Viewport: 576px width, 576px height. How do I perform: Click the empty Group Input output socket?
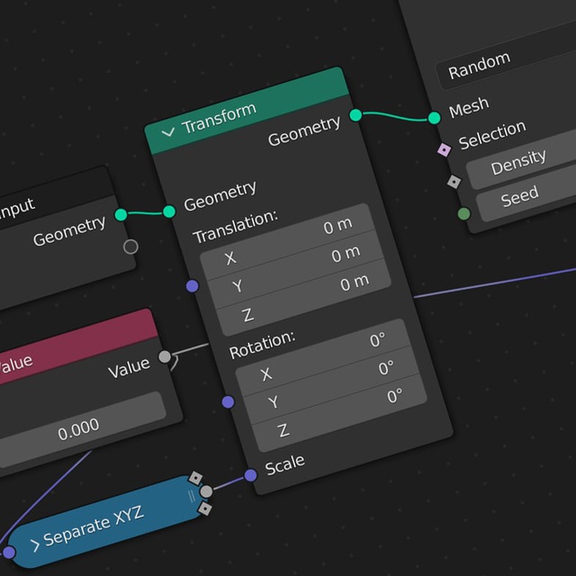click(x=130, y=247)
